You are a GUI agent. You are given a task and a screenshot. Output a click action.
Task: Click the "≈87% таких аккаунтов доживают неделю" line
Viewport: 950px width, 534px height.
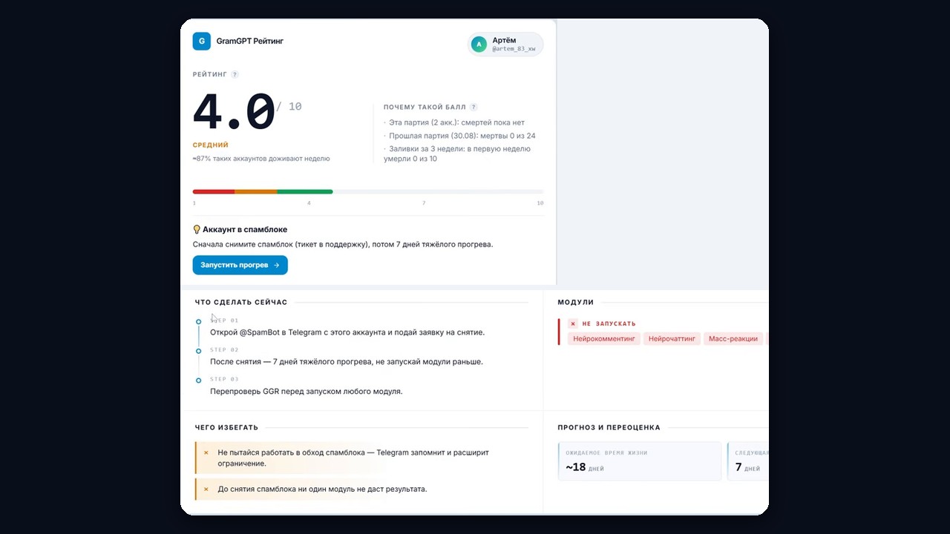[x=261, y=159]
